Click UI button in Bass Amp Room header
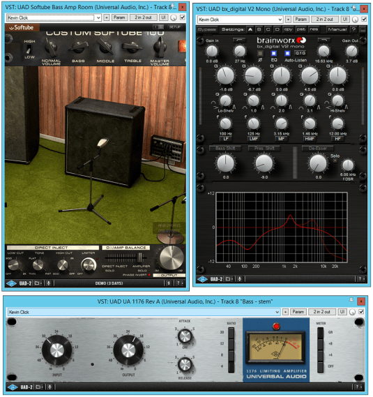The image size is (373, 397). click(x=163, y=17)
